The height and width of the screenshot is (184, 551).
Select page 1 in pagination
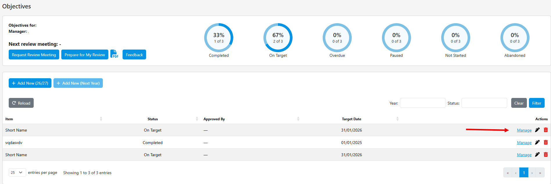pyautogui.click(x=524, y=172)
